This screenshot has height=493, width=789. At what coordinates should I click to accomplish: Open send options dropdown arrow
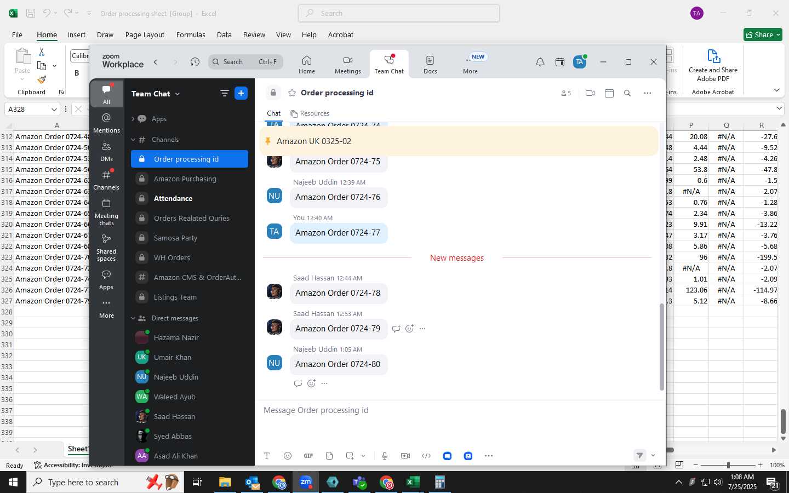pyautogui.click(x=653, y=456)
